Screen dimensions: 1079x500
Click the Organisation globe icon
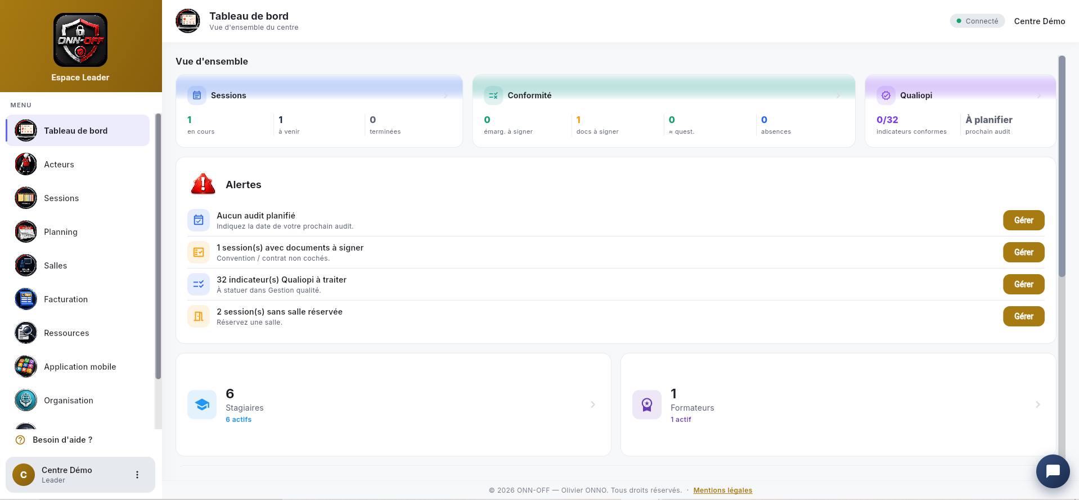26,400
